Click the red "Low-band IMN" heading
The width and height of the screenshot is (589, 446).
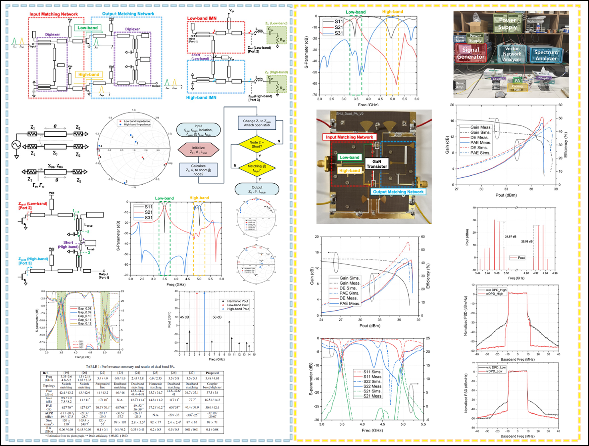(203, 18)
